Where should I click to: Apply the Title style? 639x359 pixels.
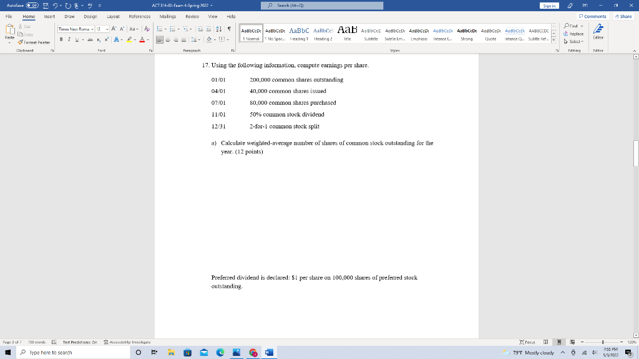347,33
